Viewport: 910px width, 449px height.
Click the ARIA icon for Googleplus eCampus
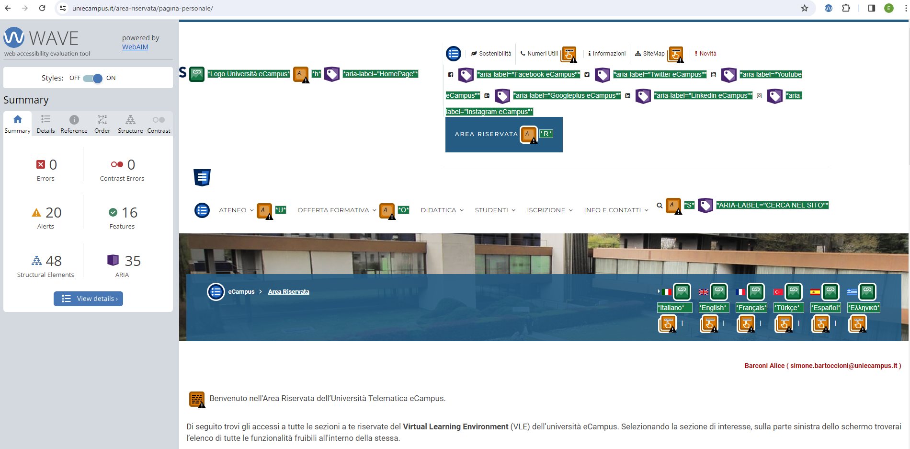pos(502,96)
